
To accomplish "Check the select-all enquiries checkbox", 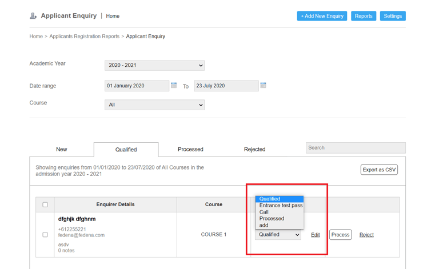I will tap(45, 204).
